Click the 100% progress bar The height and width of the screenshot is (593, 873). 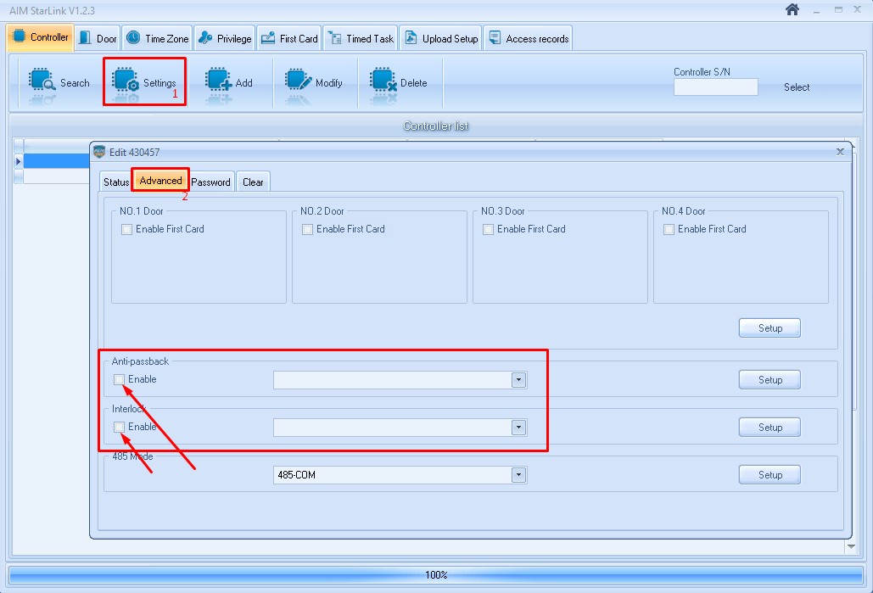[x=436, y=574]
